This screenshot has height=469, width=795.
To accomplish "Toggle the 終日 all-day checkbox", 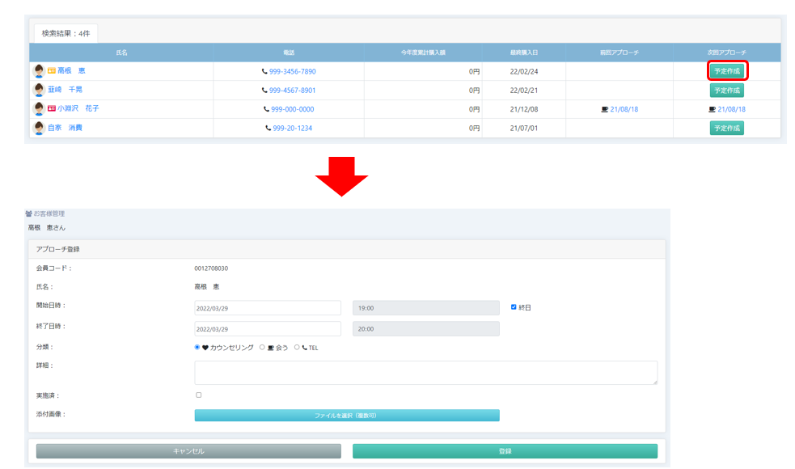I will point(514,307).
